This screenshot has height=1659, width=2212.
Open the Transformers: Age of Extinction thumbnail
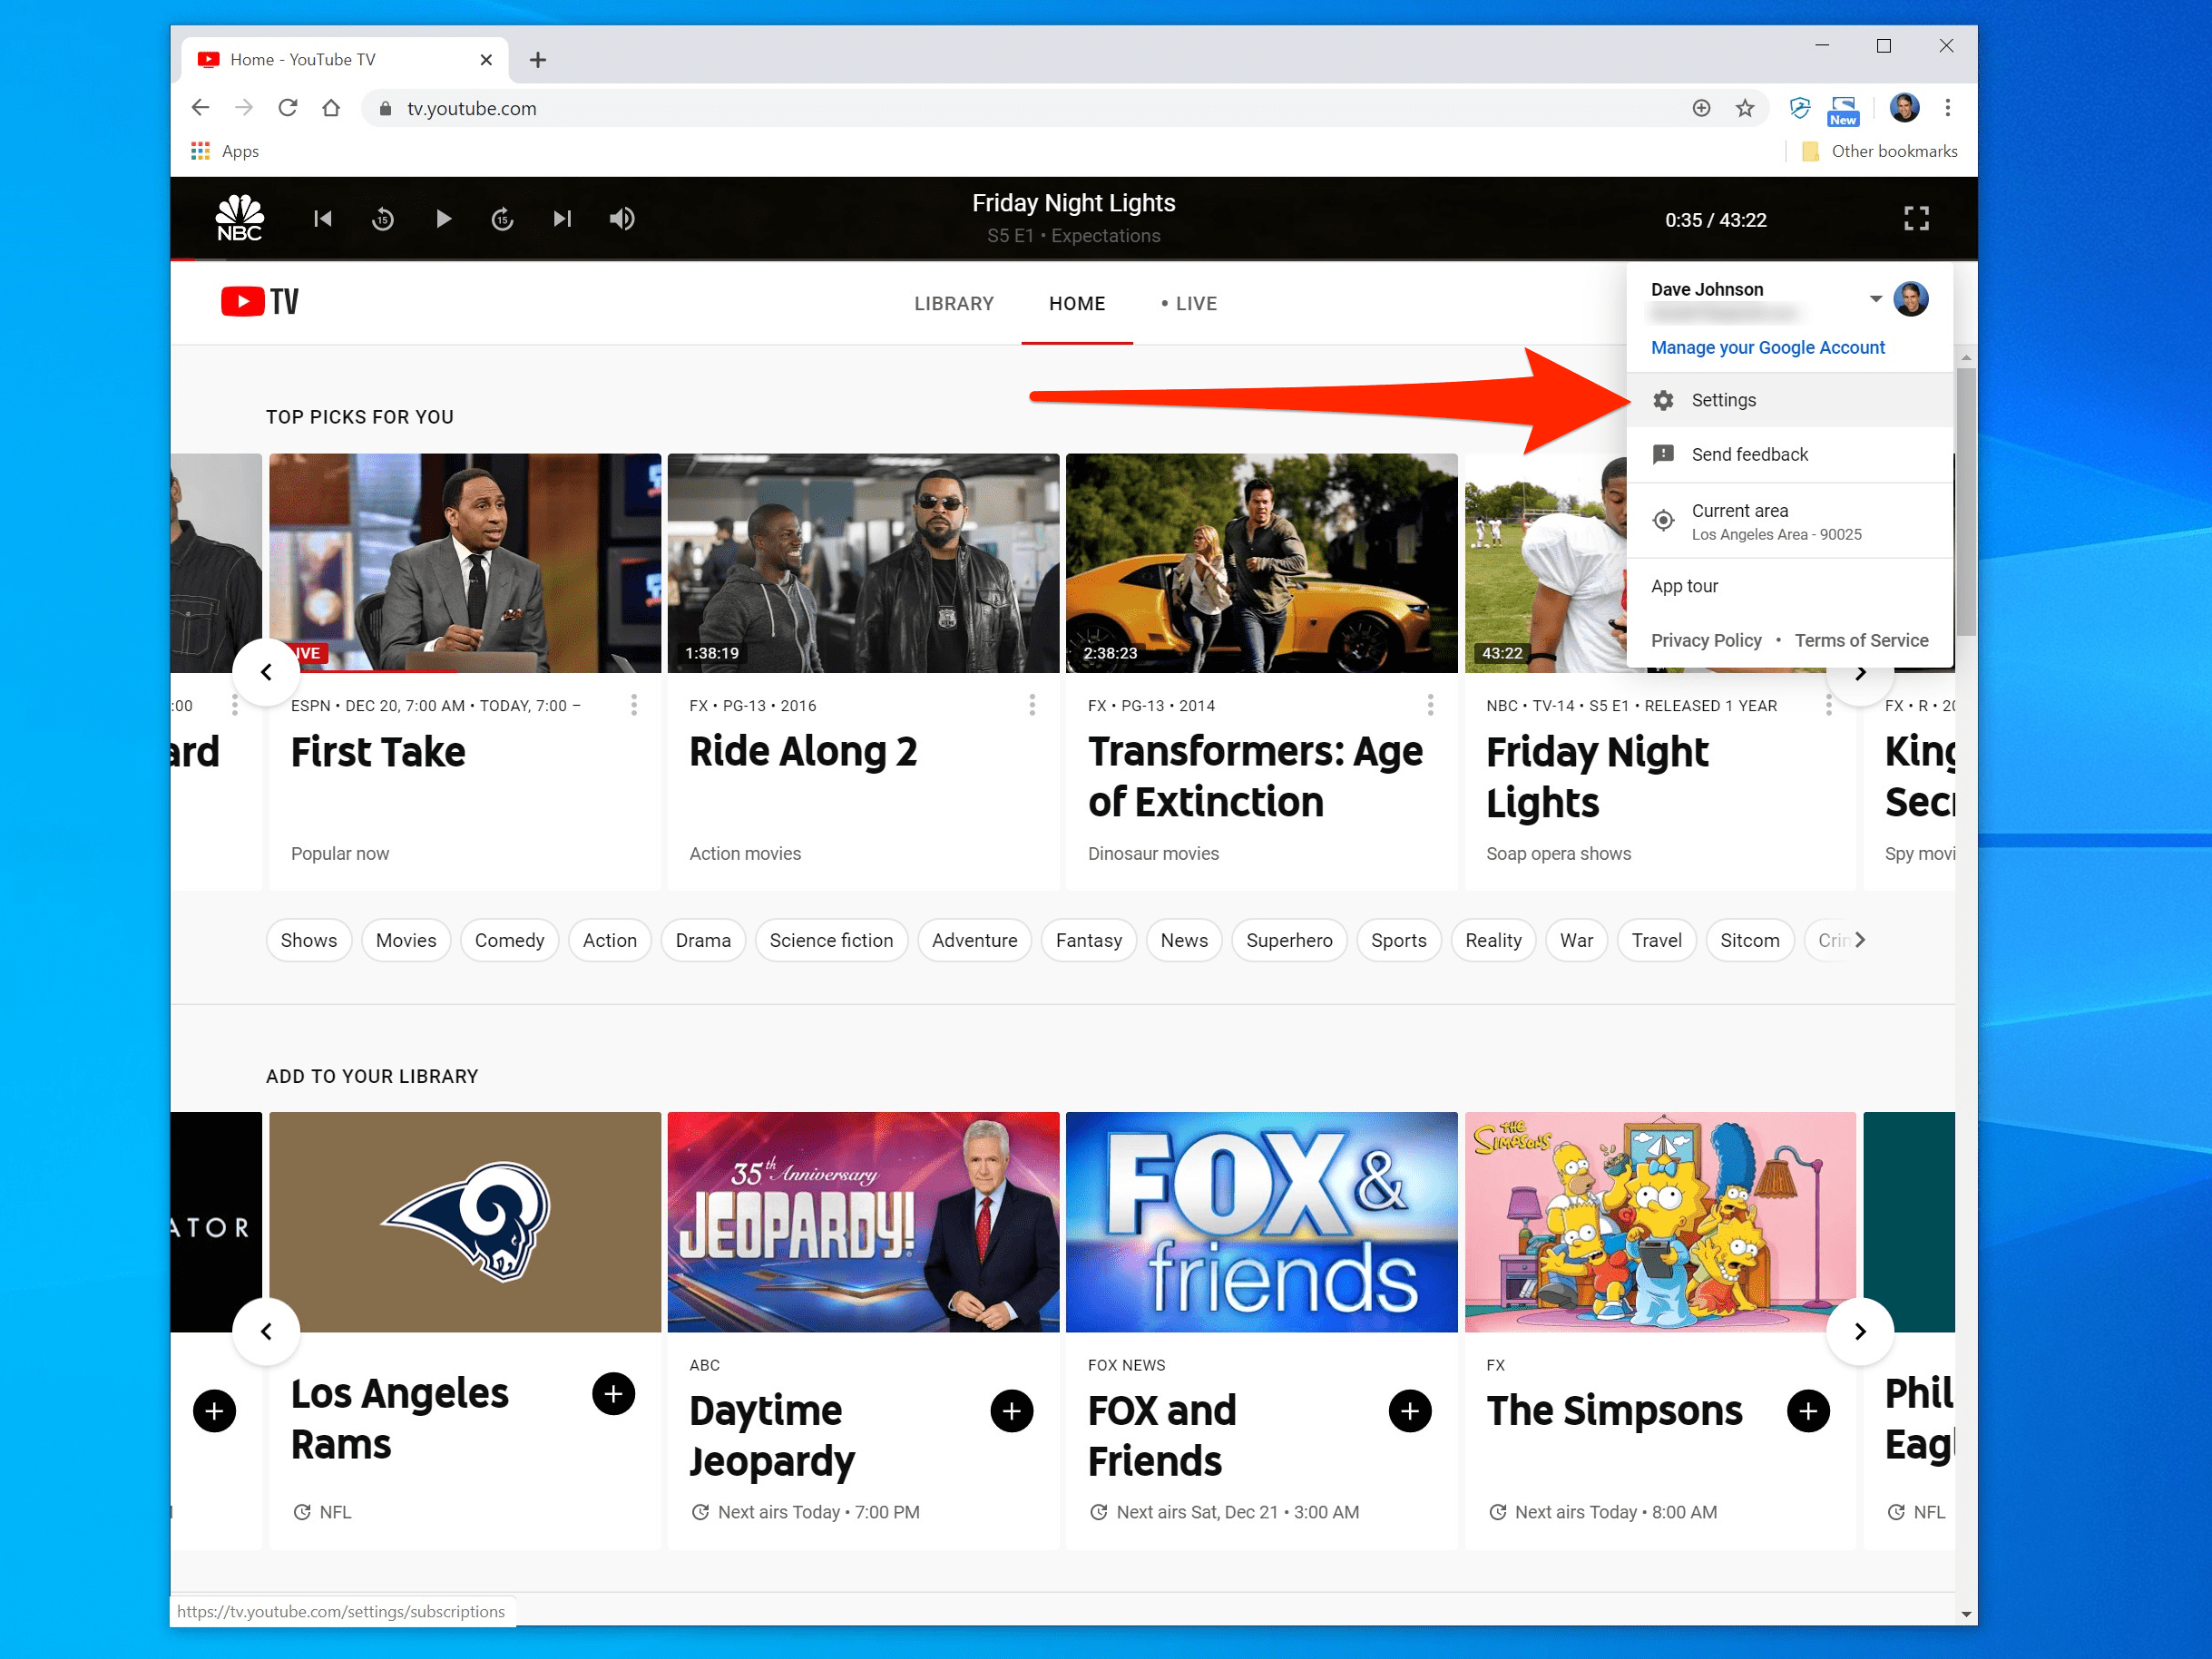point(1260,562)
